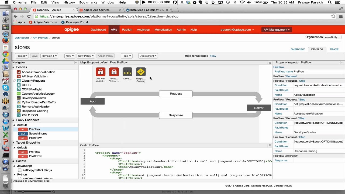Close the cosafinity – Apigee tab
The height and width of the screenshot is (194, 345).
pos(73,10)
